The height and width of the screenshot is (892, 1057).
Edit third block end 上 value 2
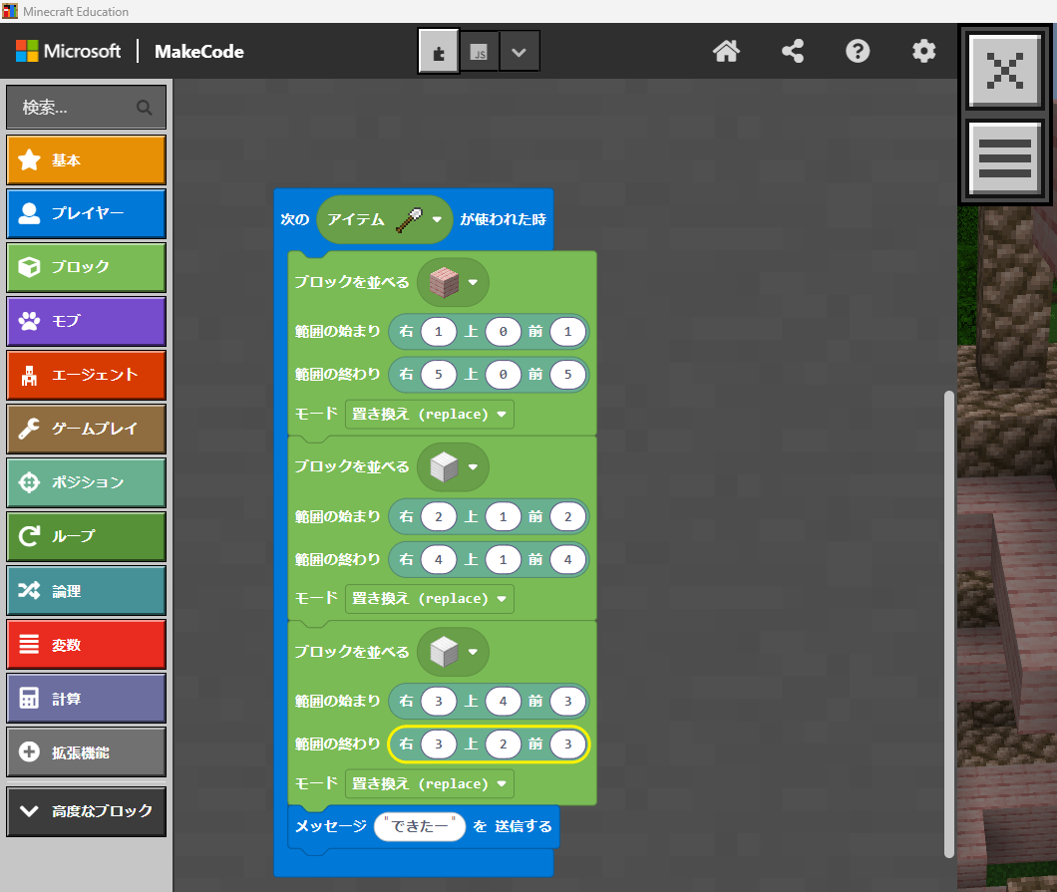pos(503,744)
